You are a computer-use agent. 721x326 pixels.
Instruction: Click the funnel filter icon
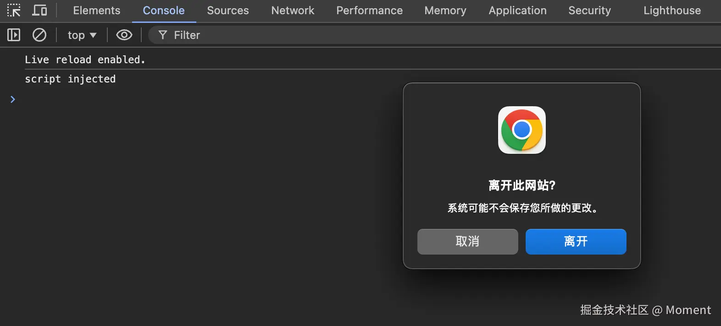162,35
